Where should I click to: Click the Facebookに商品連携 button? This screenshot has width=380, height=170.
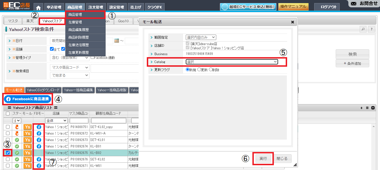pos(28,99)
